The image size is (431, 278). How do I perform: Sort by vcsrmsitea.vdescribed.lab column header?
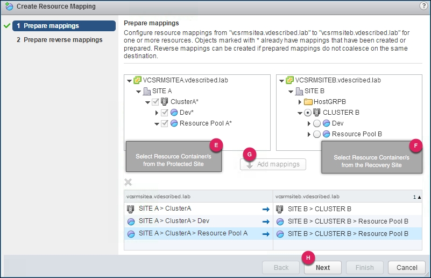point(199,197)
